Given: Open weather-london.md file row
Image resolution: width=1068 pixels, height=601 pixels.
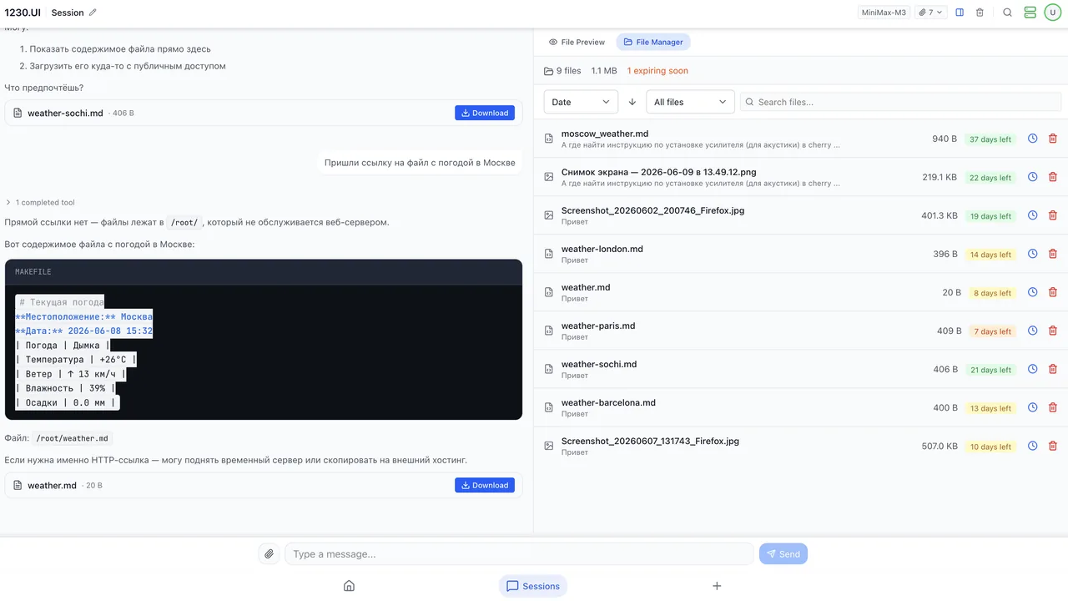Looking at the screenshot, I should click(800, 254).
